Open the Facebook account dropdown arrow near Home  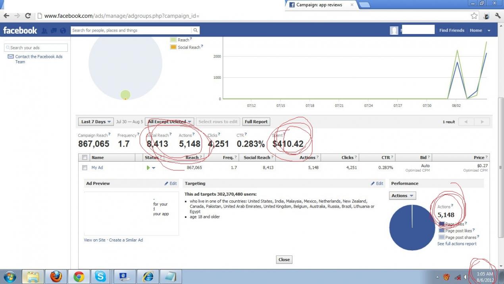tap(489, 30)
